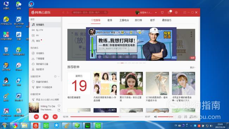The image size is (229, 129).
Task: Switch to mini player mode icon
Action: click(185, 12)
